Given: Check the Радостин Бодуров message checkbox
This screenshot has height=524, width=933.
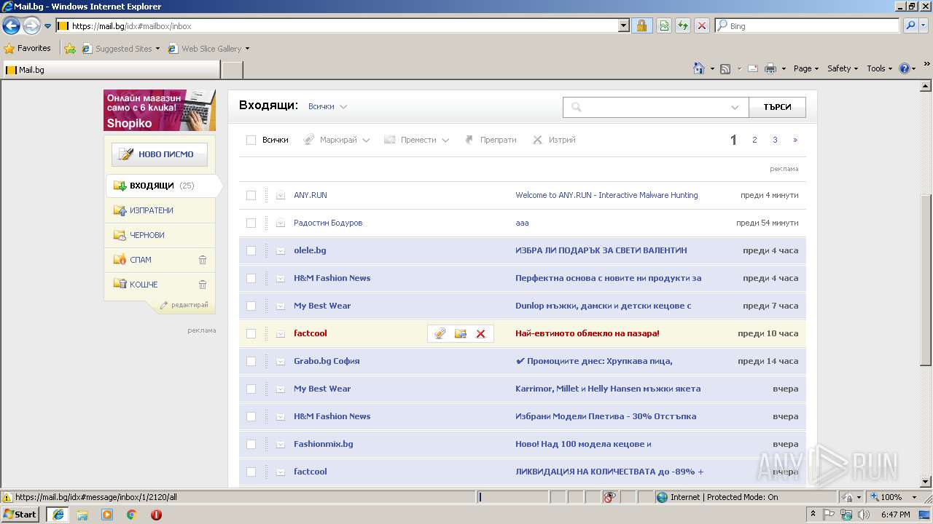Looking at the screenshot, I should [x=251, y=223].
